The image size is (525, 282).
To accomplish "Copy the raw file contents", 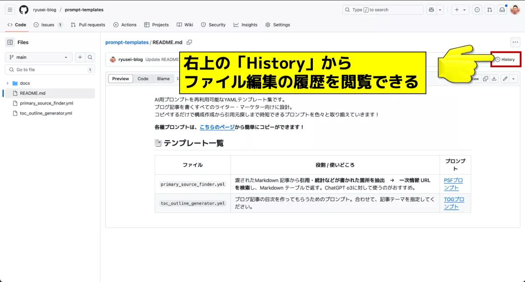I will coord(485,79).
